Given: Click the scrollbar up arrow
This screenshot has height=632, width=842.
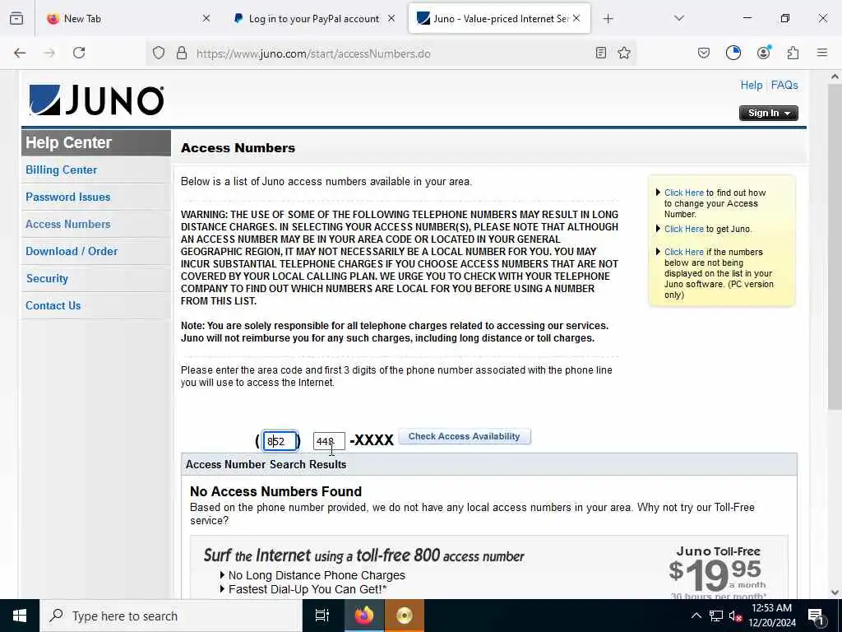Looking at the screenshot, I should pyautogui.click(x=835, y=77).
